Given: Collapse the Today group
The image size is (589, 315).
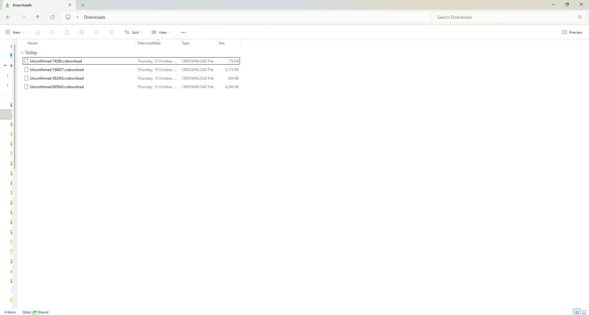Looking at the screenshot, I should tap(22, 53).
